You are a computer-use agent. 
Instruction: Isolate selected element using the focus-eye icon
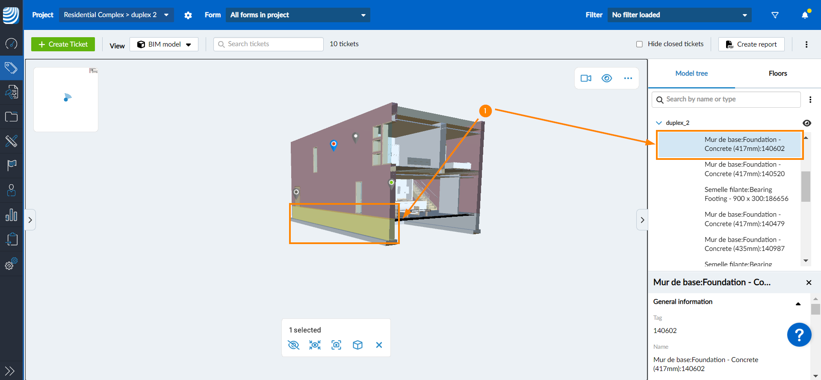(x=315, y=345)
